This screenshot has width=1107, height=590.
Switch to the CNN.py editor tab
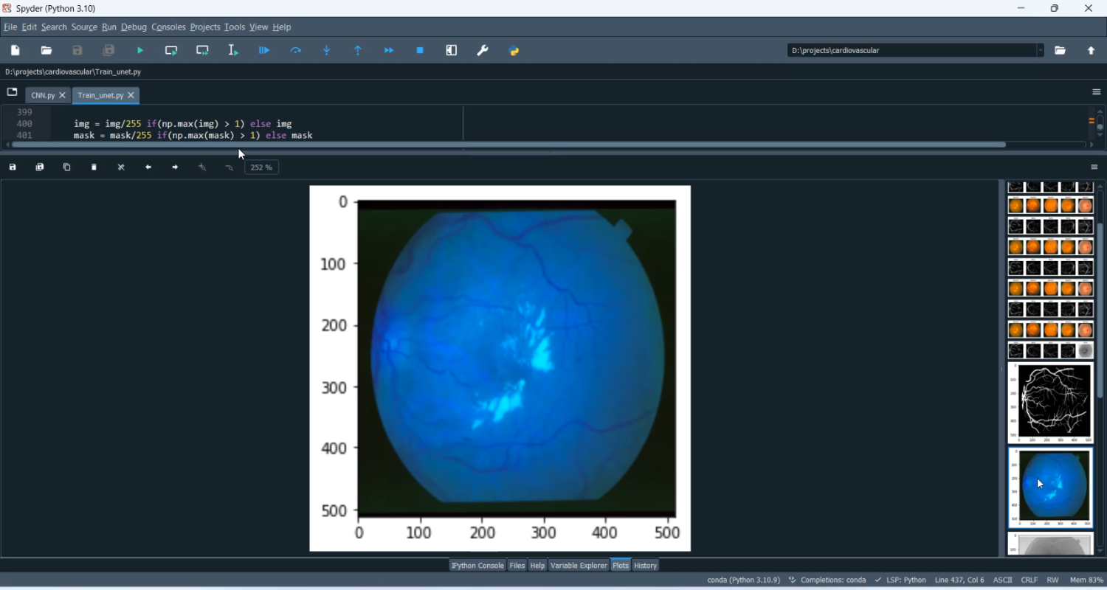coord(43,96)
